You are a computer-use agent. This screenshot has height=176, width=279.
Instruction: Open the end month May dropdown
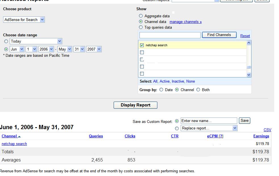click(64, 49)
